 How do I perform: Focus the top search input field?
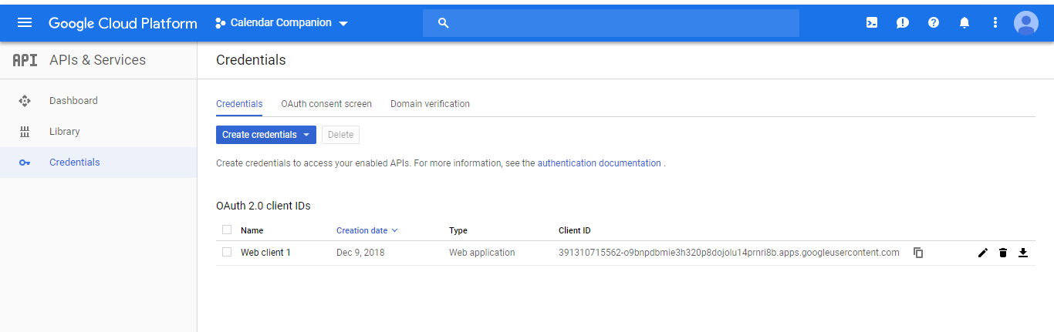[611, 23]
